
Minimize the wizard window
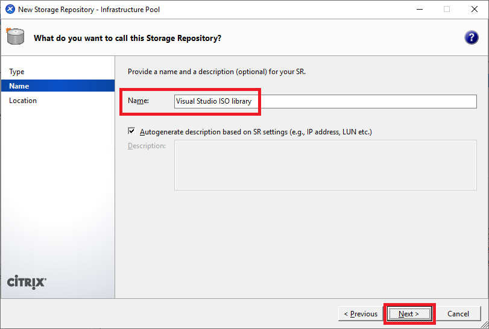pos(419,10)
